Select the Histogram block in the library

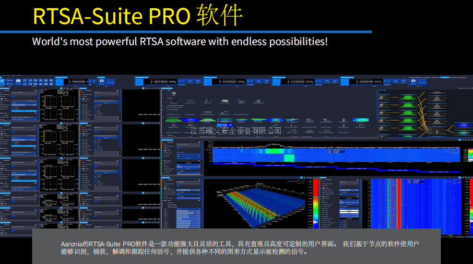208,120
